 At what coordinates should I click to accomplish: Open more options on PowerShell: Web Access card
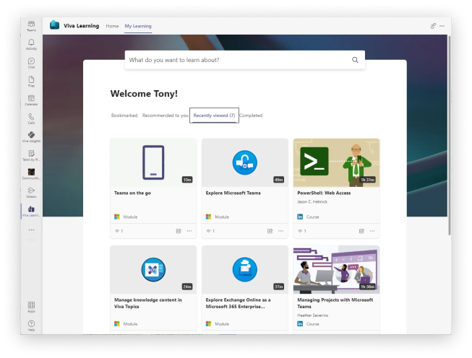point(372,231)
